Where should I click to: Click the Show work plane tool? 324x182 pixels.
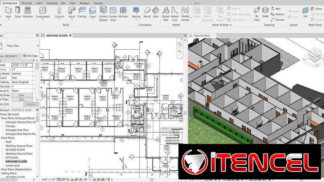(x=317, y=9)
